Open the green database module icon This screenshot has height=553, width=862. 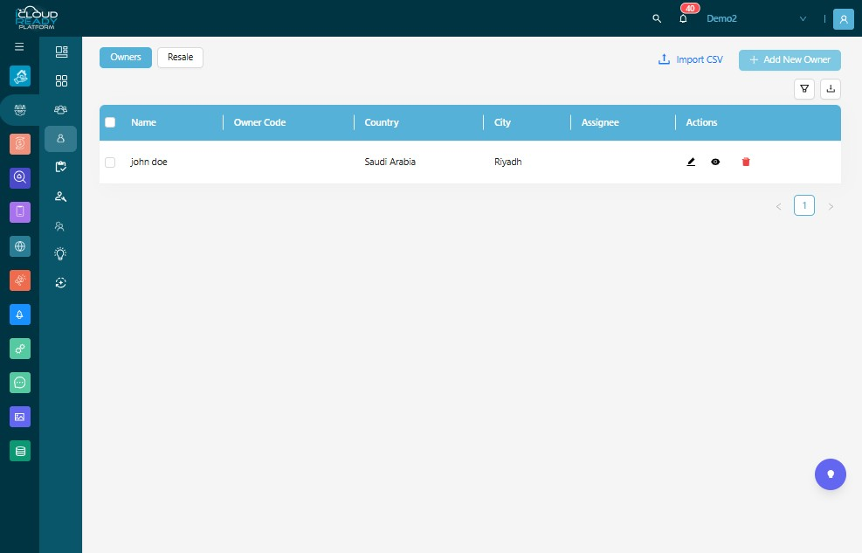tap(20, 452)
